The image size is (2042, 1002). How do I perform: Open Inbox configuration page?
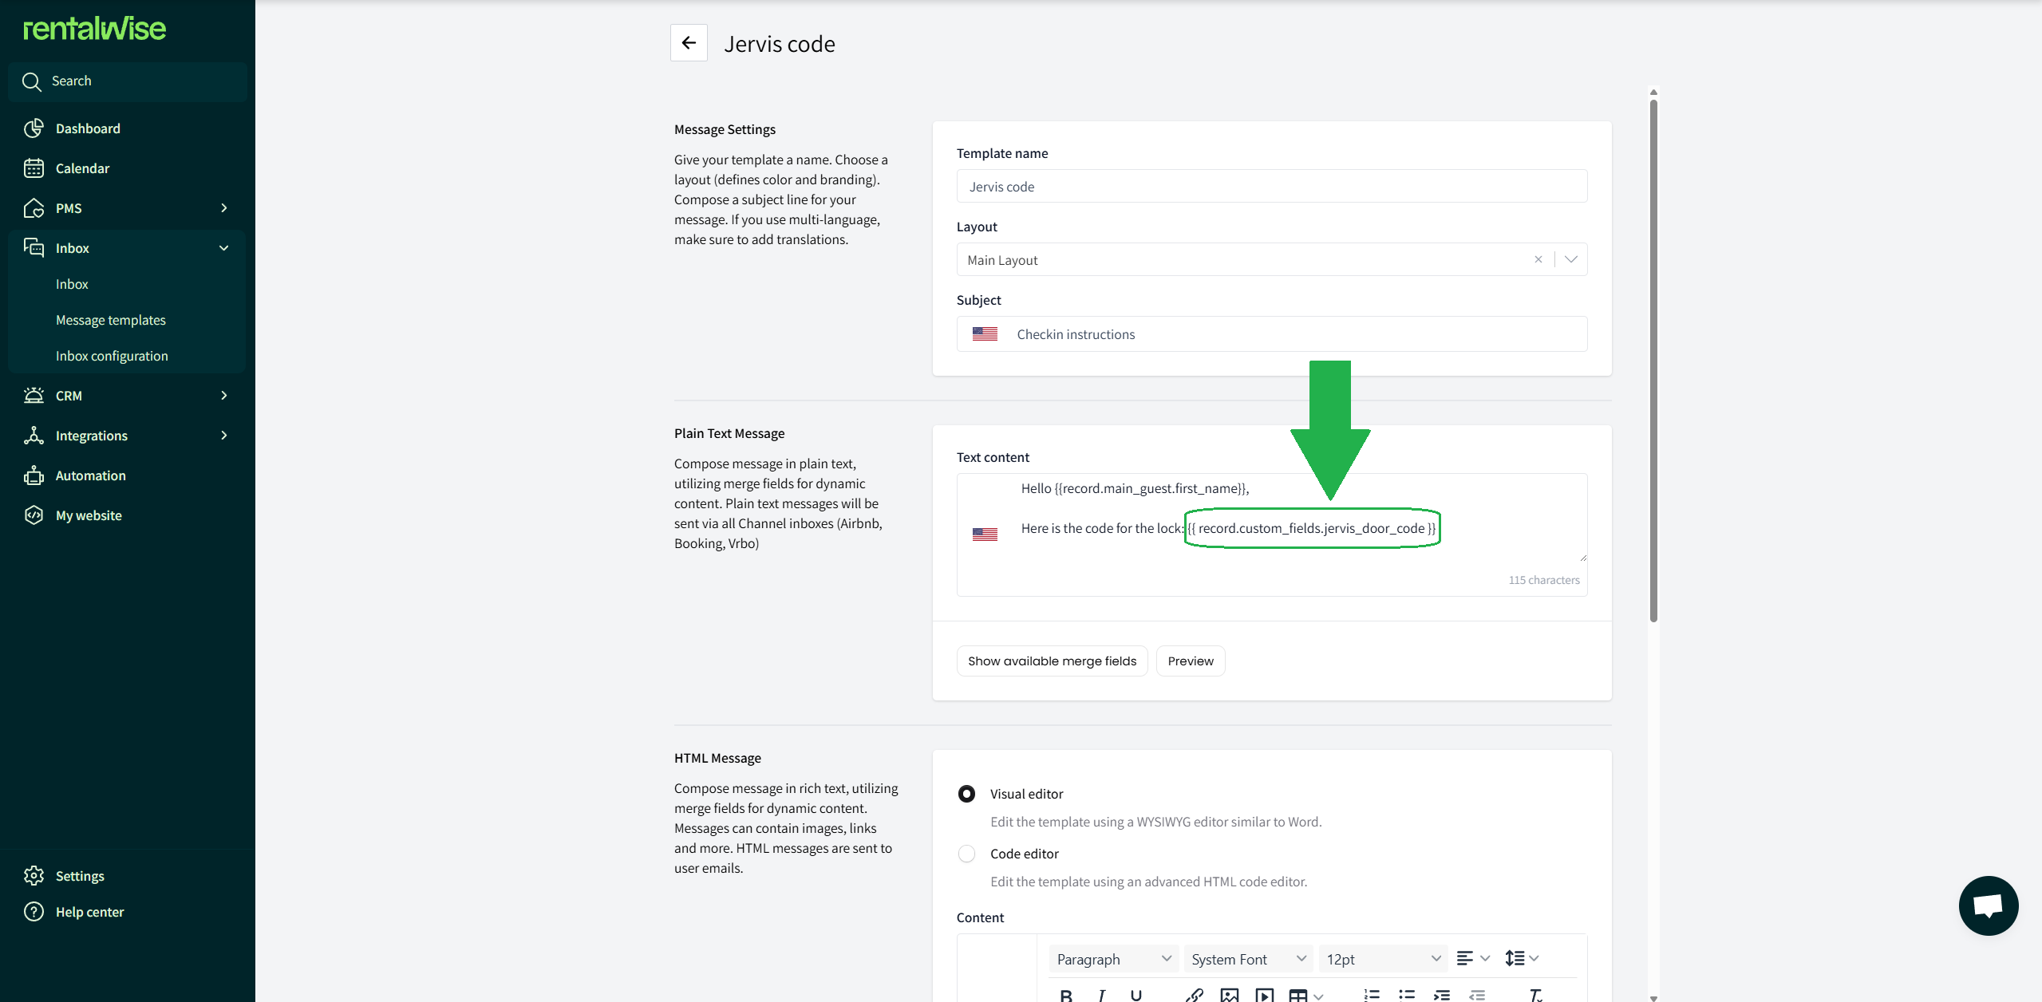pyautogui.click(x=112, y=356)
